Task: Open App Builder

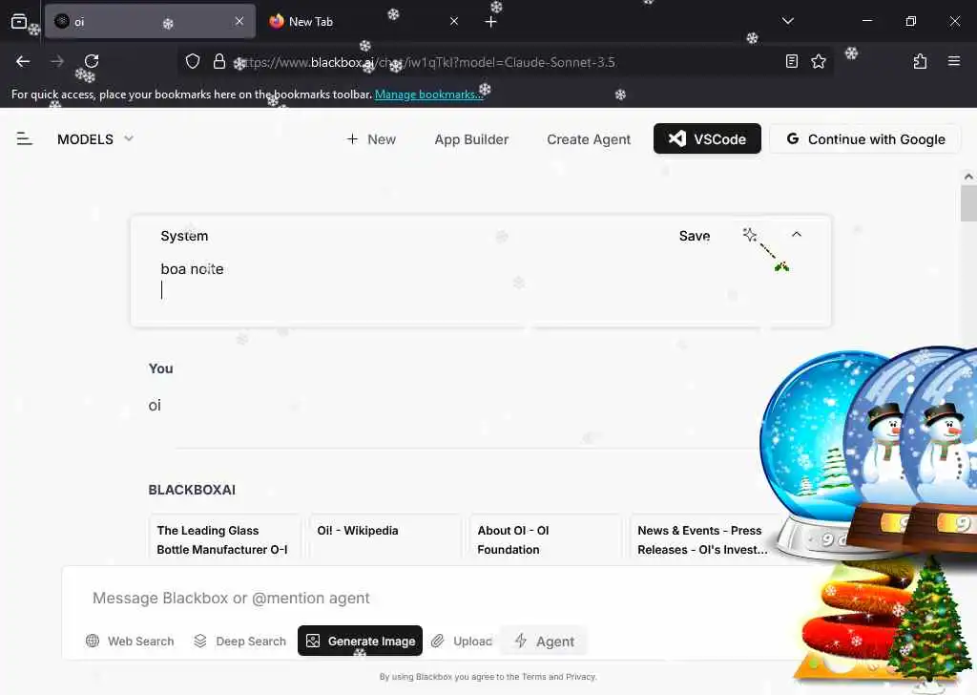Action: click(x=471, y=139)
